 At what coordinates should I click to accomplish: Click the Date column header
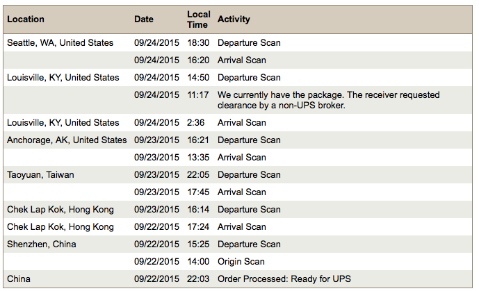144,19
